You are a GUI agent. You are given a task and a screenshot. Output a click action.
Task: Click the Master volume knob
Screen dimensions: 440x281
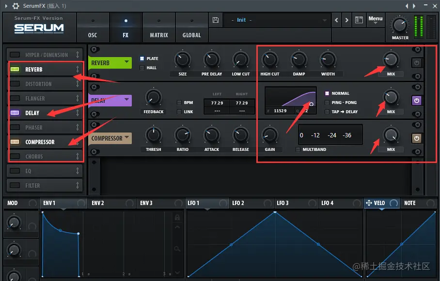(x=399, y=26)
